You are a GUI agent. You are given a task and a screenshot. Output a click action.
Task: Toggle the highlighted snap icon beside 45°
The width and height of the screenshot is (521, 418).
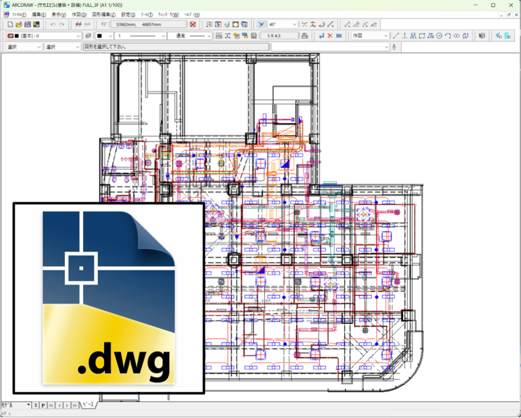pos(262,24)
